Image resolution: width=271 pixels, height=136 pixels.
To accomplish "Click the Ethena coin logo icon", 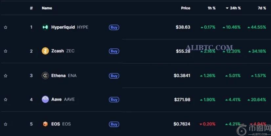I will (x=45, y=76).
